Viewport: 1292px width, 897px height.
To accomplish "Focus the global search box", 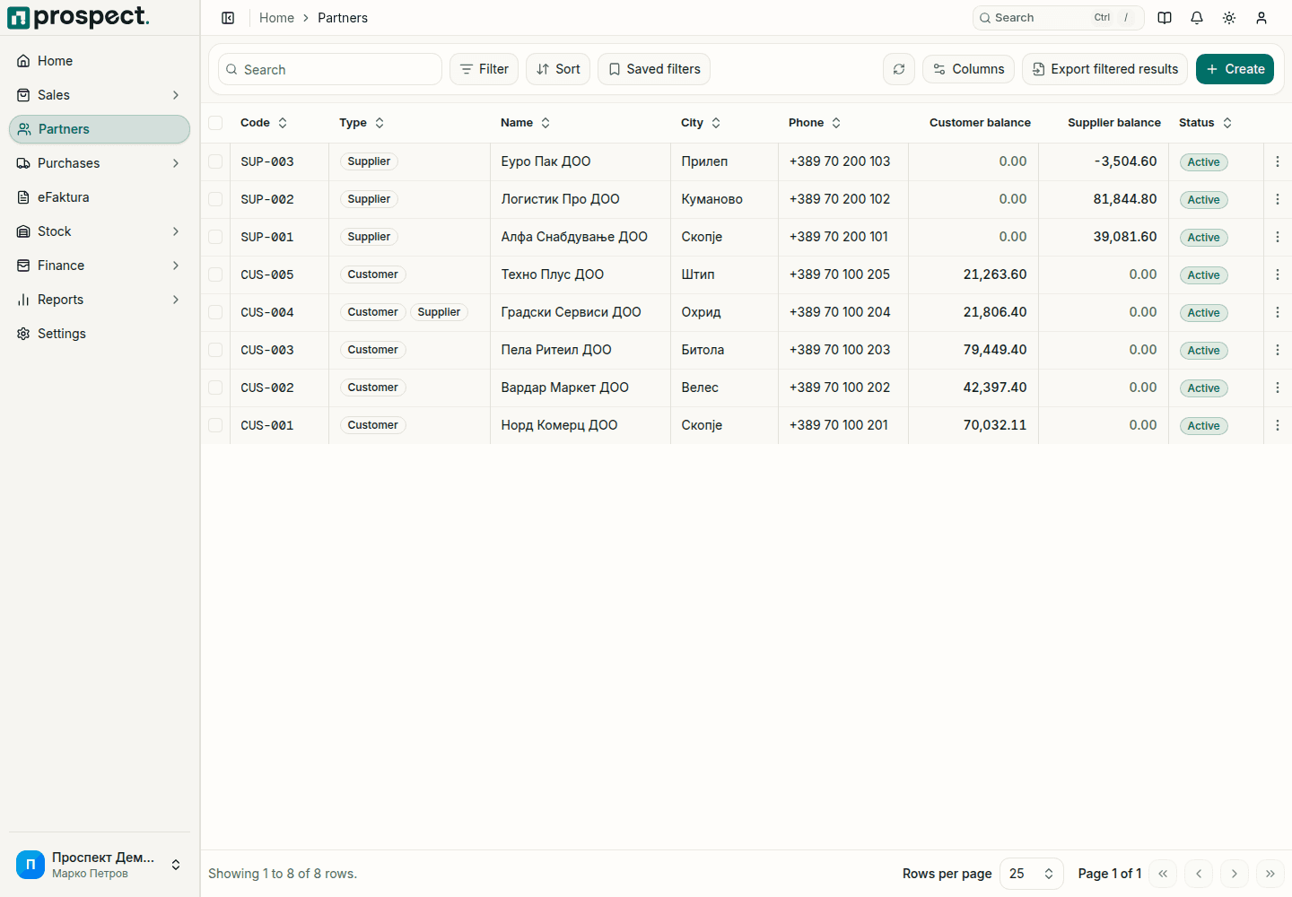I will coord(1059,18).
